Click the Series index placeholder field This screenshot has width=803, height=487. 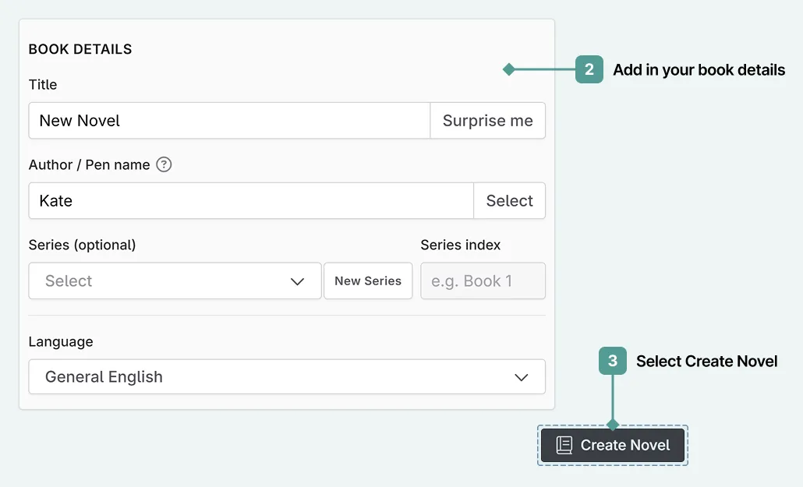[483, 281]
